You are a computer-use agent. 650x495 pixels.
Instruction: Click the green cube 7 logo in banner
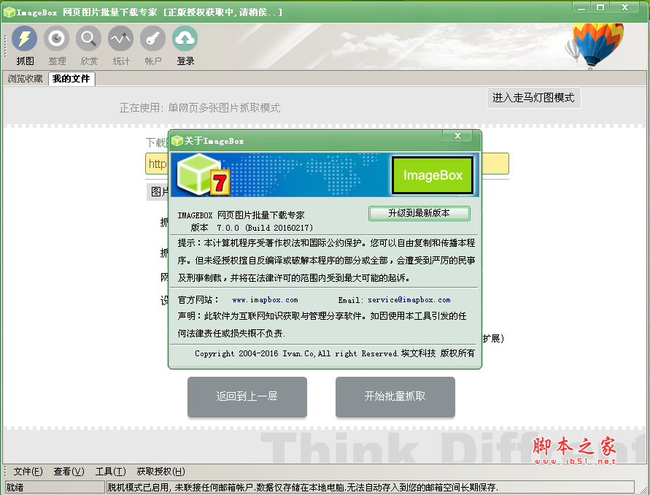203,174
